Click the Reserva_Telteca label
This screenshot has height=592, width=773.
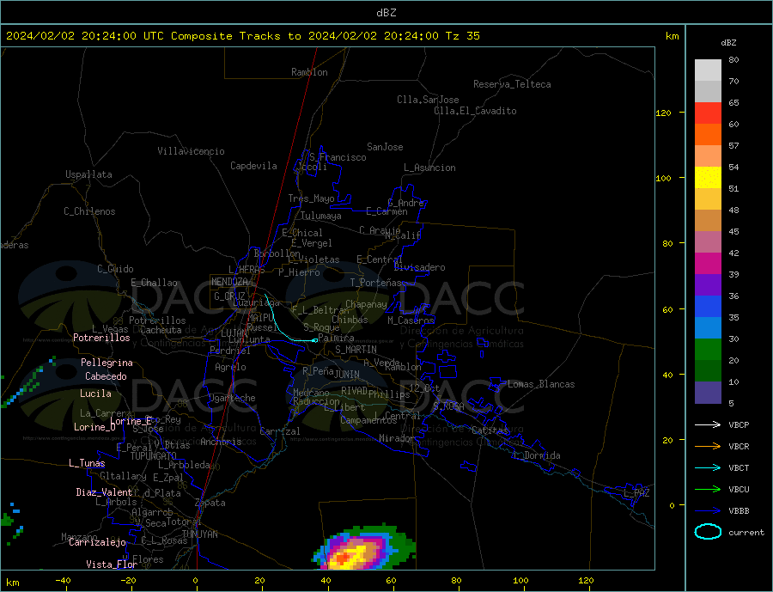tap(512, 84)
